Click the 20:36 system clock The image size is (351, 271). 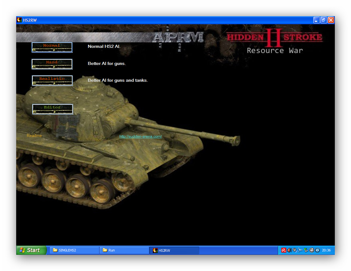(x=326, y=250)
